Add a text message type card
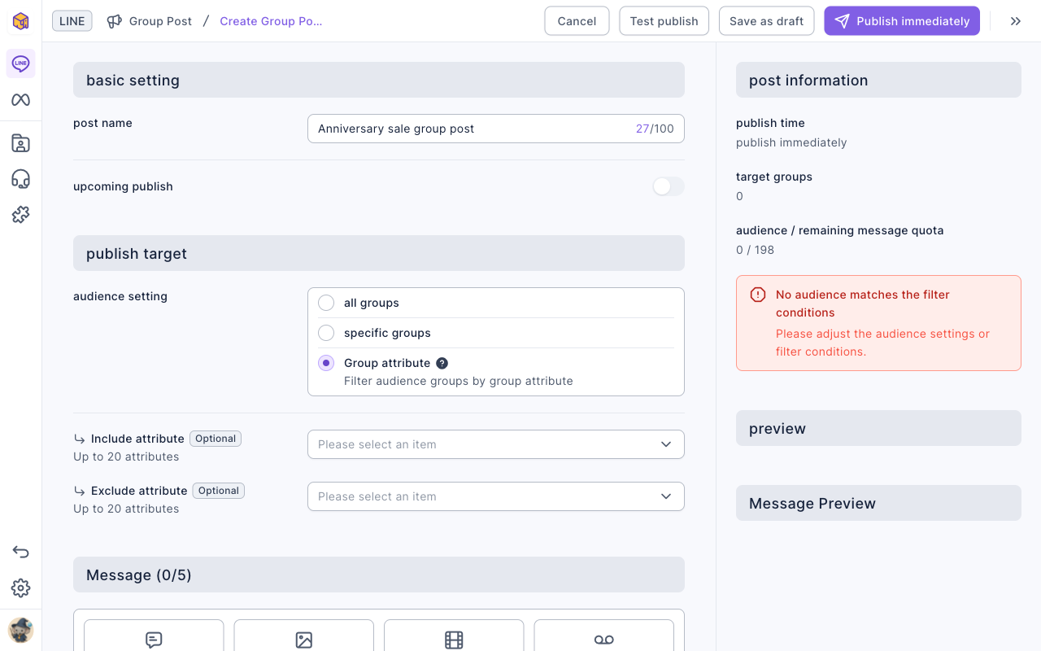 point(154,636)
